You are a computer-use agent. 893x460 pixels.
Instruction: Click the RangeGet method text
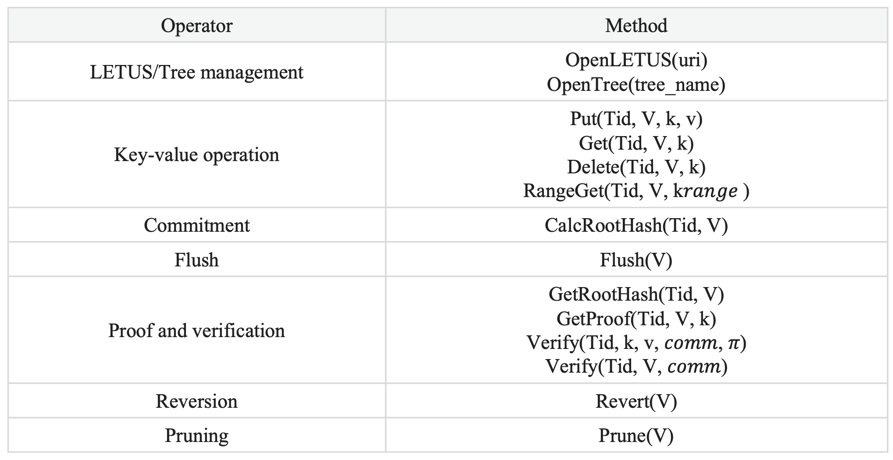(x=636, y=191)
